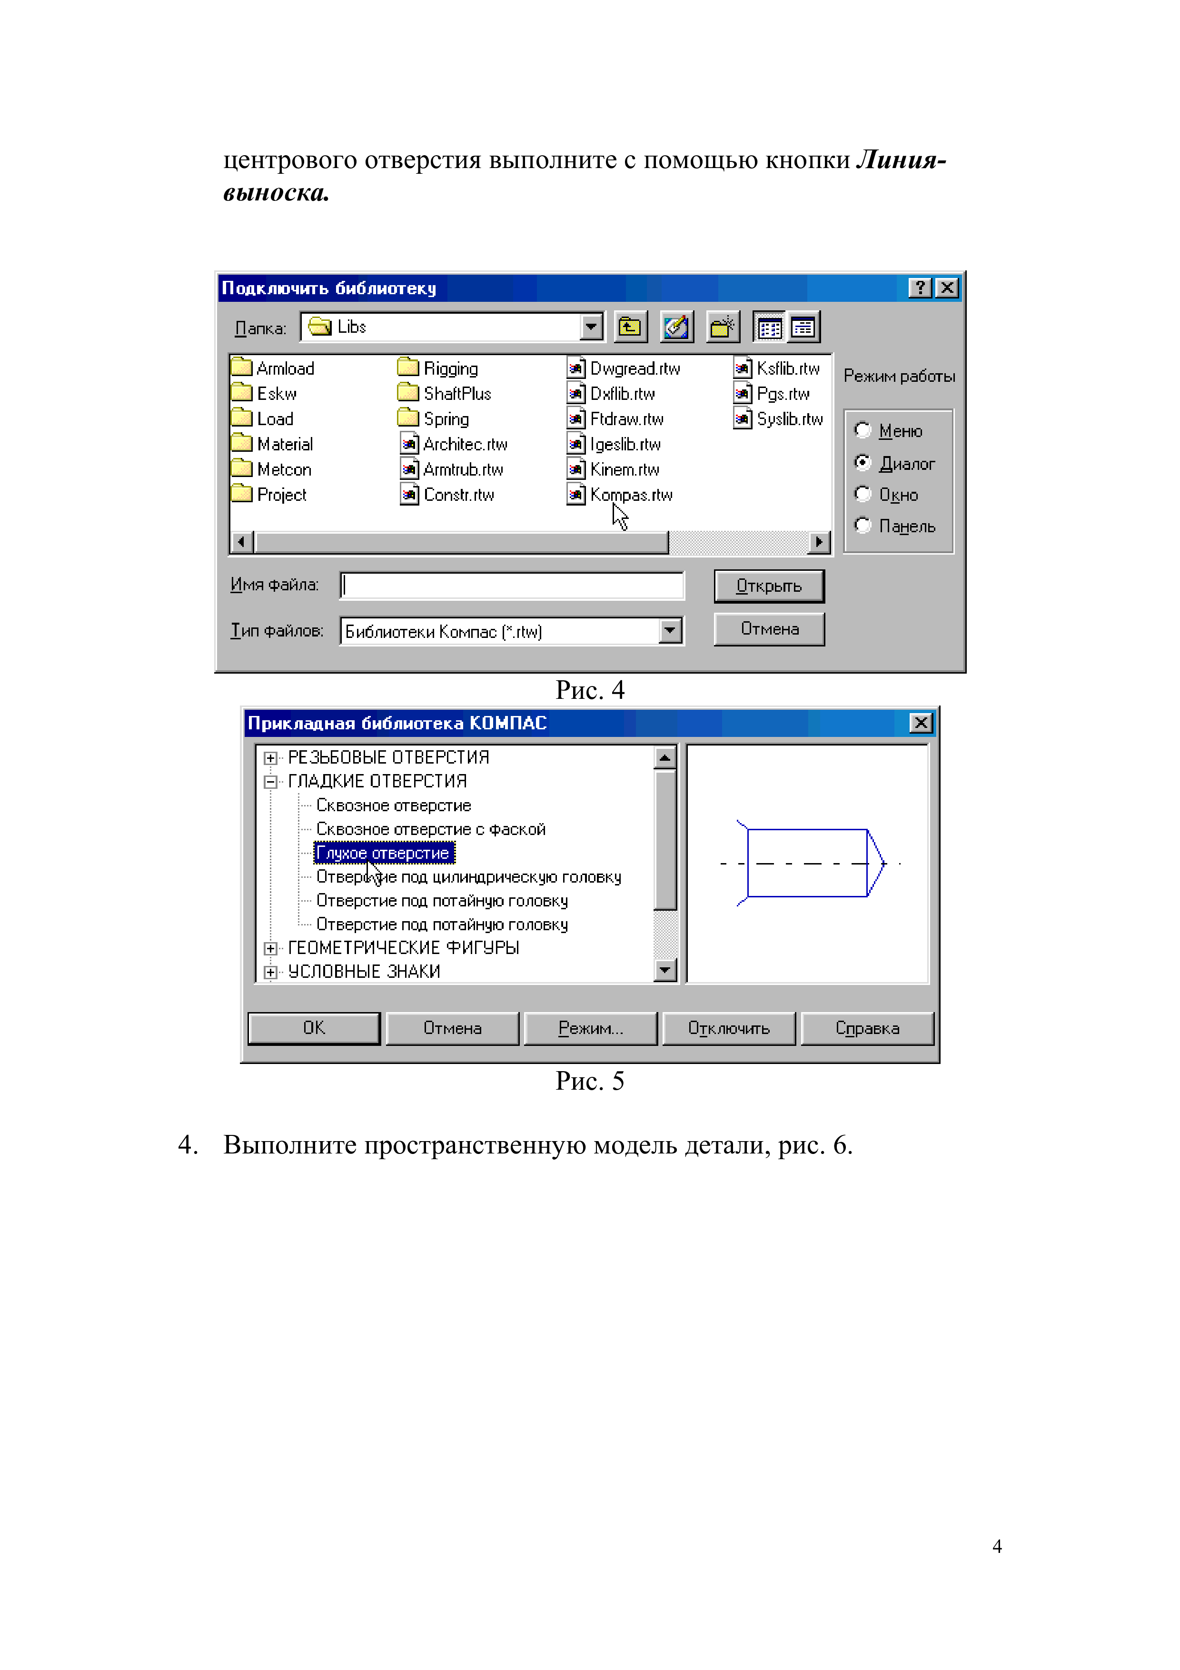Select Сквозное отверстие с фаской item

(x=430, y=829)
